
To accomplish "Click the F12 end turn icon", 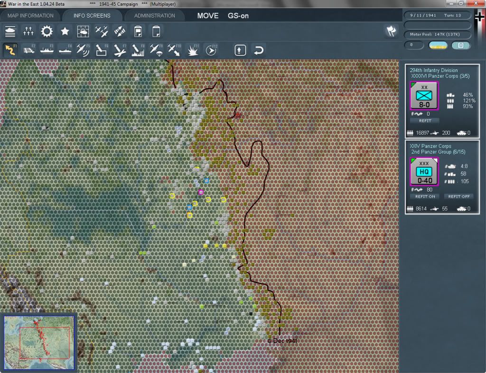I will coord(211,50).
